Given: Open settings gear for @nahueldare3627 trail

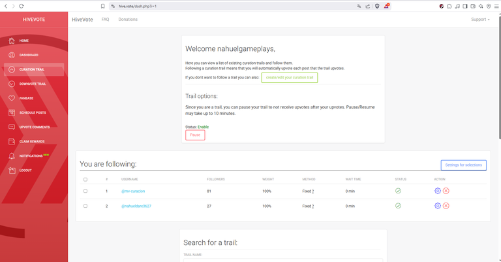Looking at the screenshot, I should (x=438, y=206).
